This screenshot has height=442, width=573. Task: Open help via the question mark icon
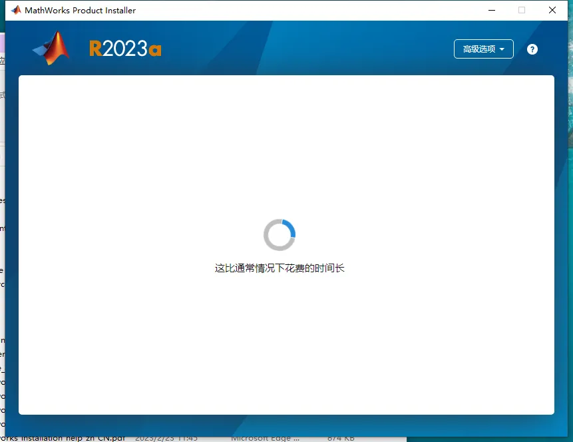532,49
